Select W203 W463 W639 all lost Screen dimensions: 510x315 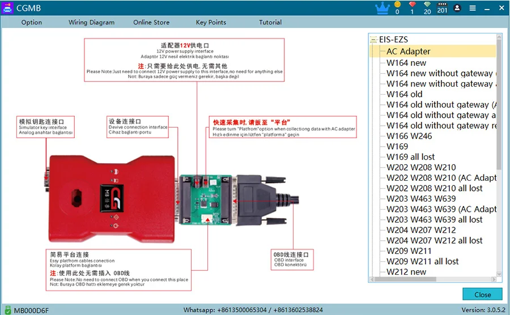(x=435, y=219)
